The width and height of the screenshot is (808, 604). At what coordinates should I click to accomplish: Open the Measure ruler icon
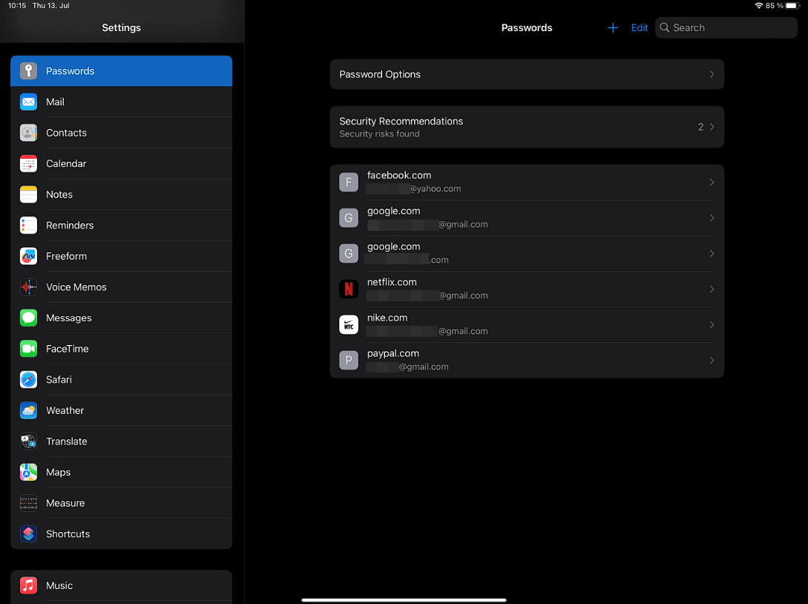pos(28,504)
